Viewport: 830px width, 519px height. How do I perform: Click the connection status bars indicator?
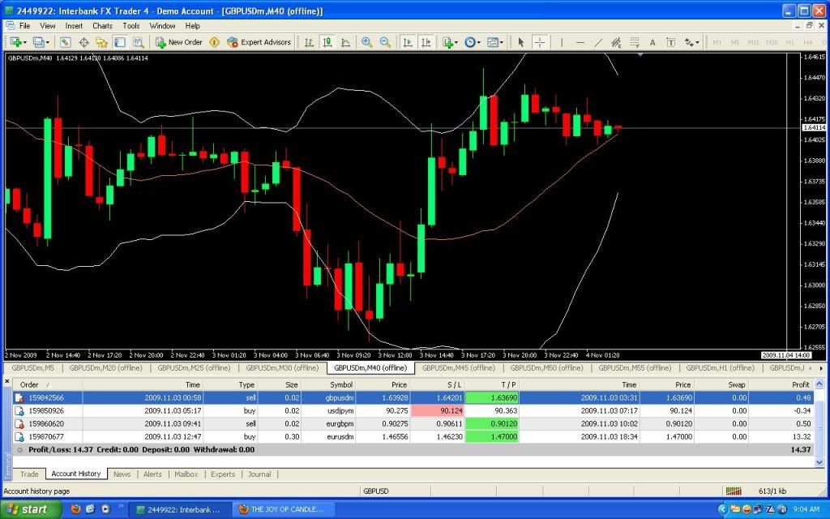point(734,491)
